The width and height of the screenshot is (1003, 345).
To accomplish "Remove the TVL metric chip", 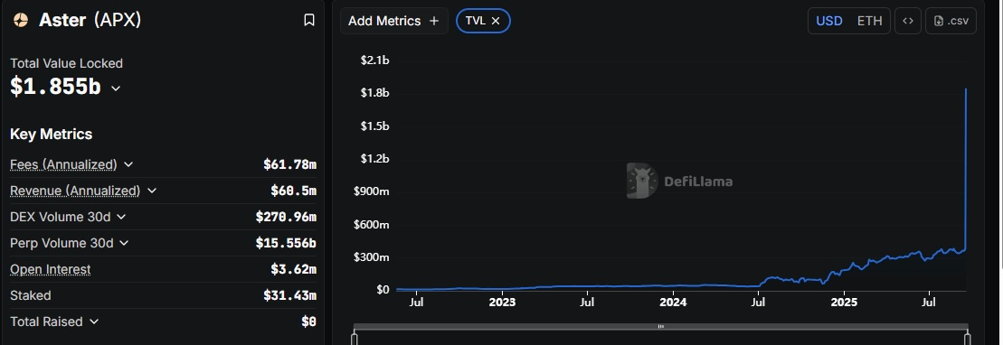I will pyautogui.click(x=496, y=21).
